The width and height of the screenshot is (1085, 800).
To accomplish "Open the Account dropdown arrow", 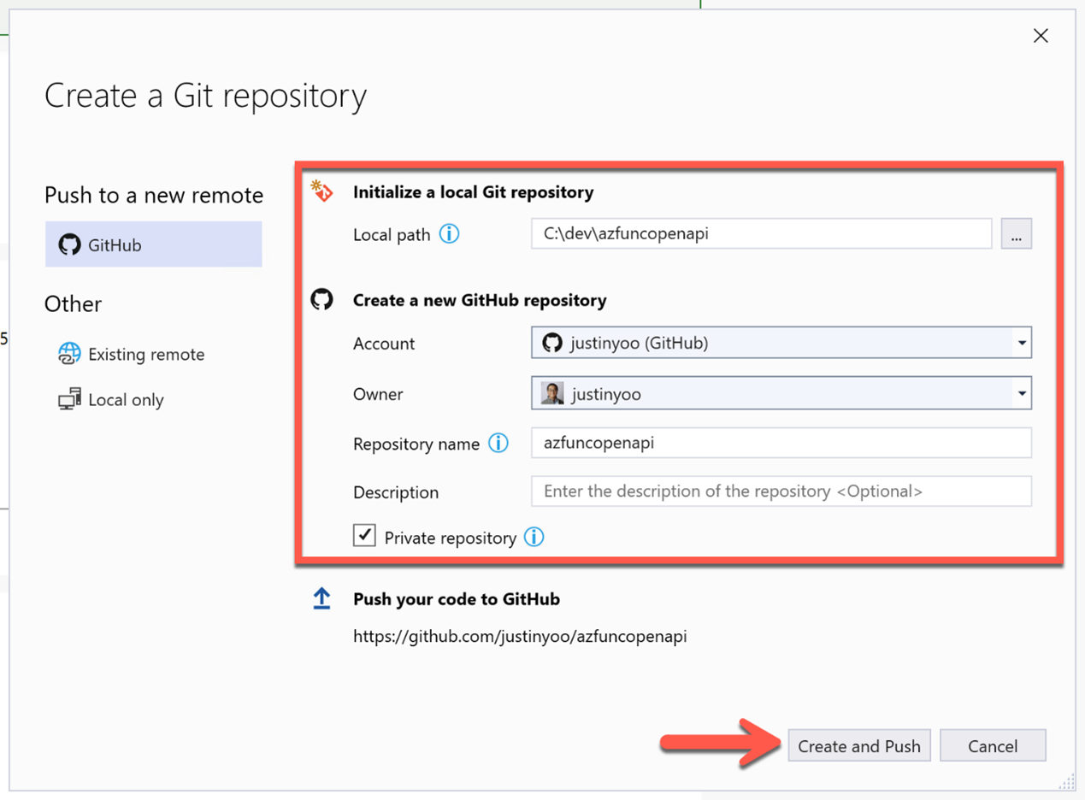I will pyautogui.click(x=1022, y=343).
